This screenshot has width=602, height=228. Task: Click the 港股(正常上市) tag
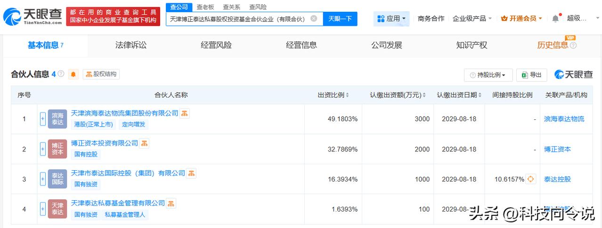(x=94, y=124)
